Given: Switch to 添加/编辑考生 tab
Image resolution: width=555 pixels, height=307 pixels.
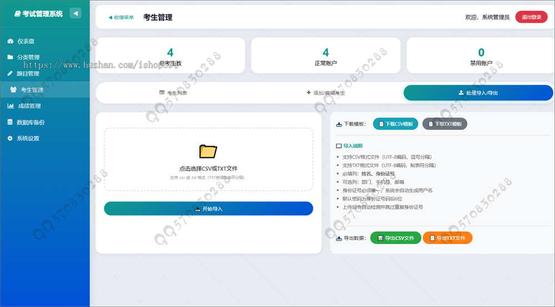Looking at the screenshot, I should coord(326,93).
